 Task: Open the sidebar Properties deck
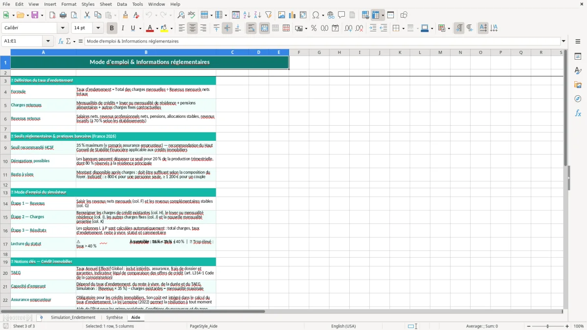578,56
